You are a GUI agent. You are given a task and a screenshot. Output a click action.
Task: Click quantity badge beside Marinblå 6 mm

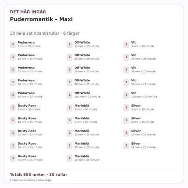[x=70, y=120]
